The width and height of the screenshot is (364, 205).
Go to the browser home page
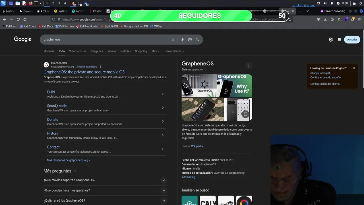click(x=25, y=19)
